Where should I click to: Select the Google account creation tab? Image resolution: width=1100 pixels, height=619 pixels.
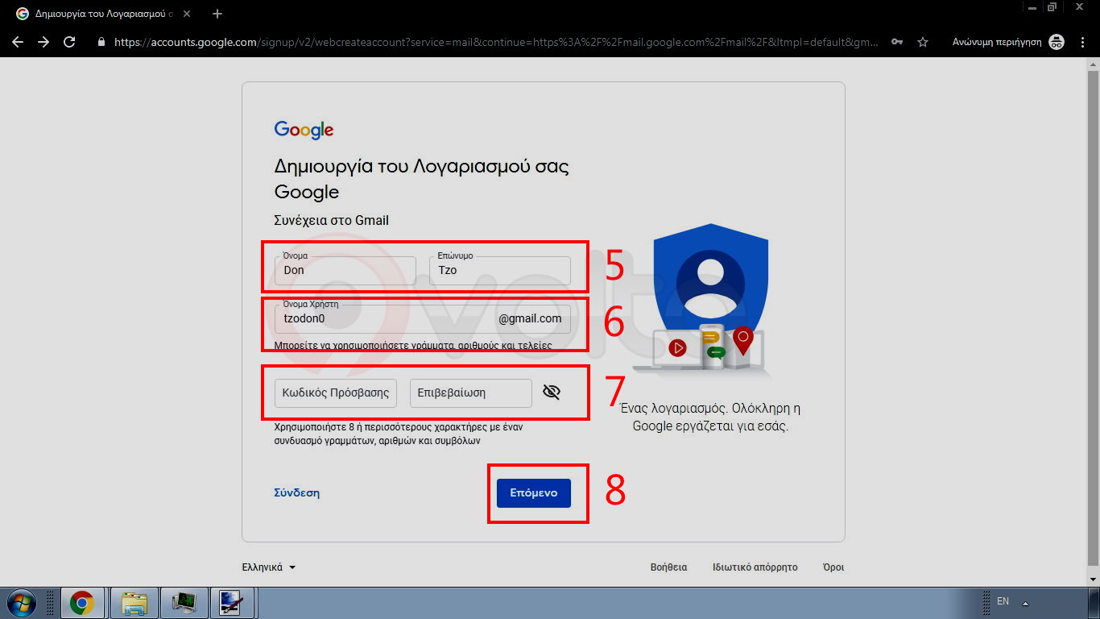(103, 14)
